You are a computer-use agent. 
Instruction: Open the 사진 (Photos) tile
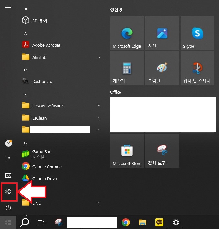click(x=162, y=33)
